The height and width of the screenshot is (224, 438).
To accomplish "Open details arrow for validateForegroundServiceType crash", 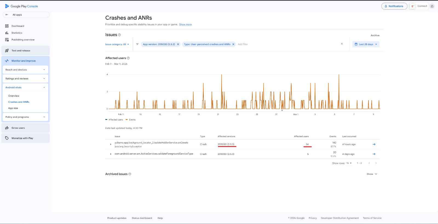I will (x=374, y=154).
